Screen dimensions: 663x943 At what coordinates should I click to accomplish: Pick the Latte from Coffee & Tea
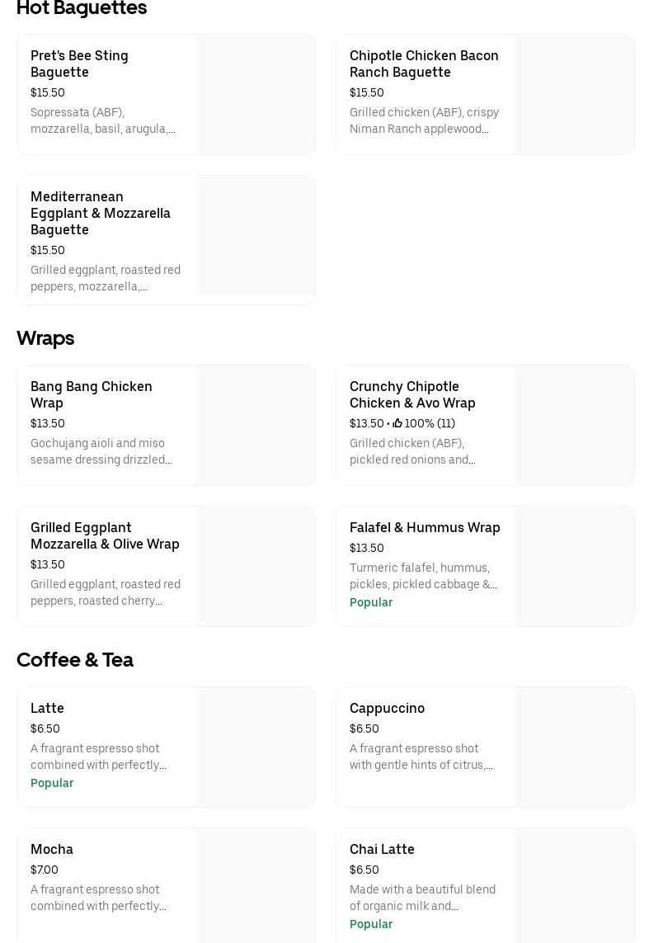(x=47, y=708)
